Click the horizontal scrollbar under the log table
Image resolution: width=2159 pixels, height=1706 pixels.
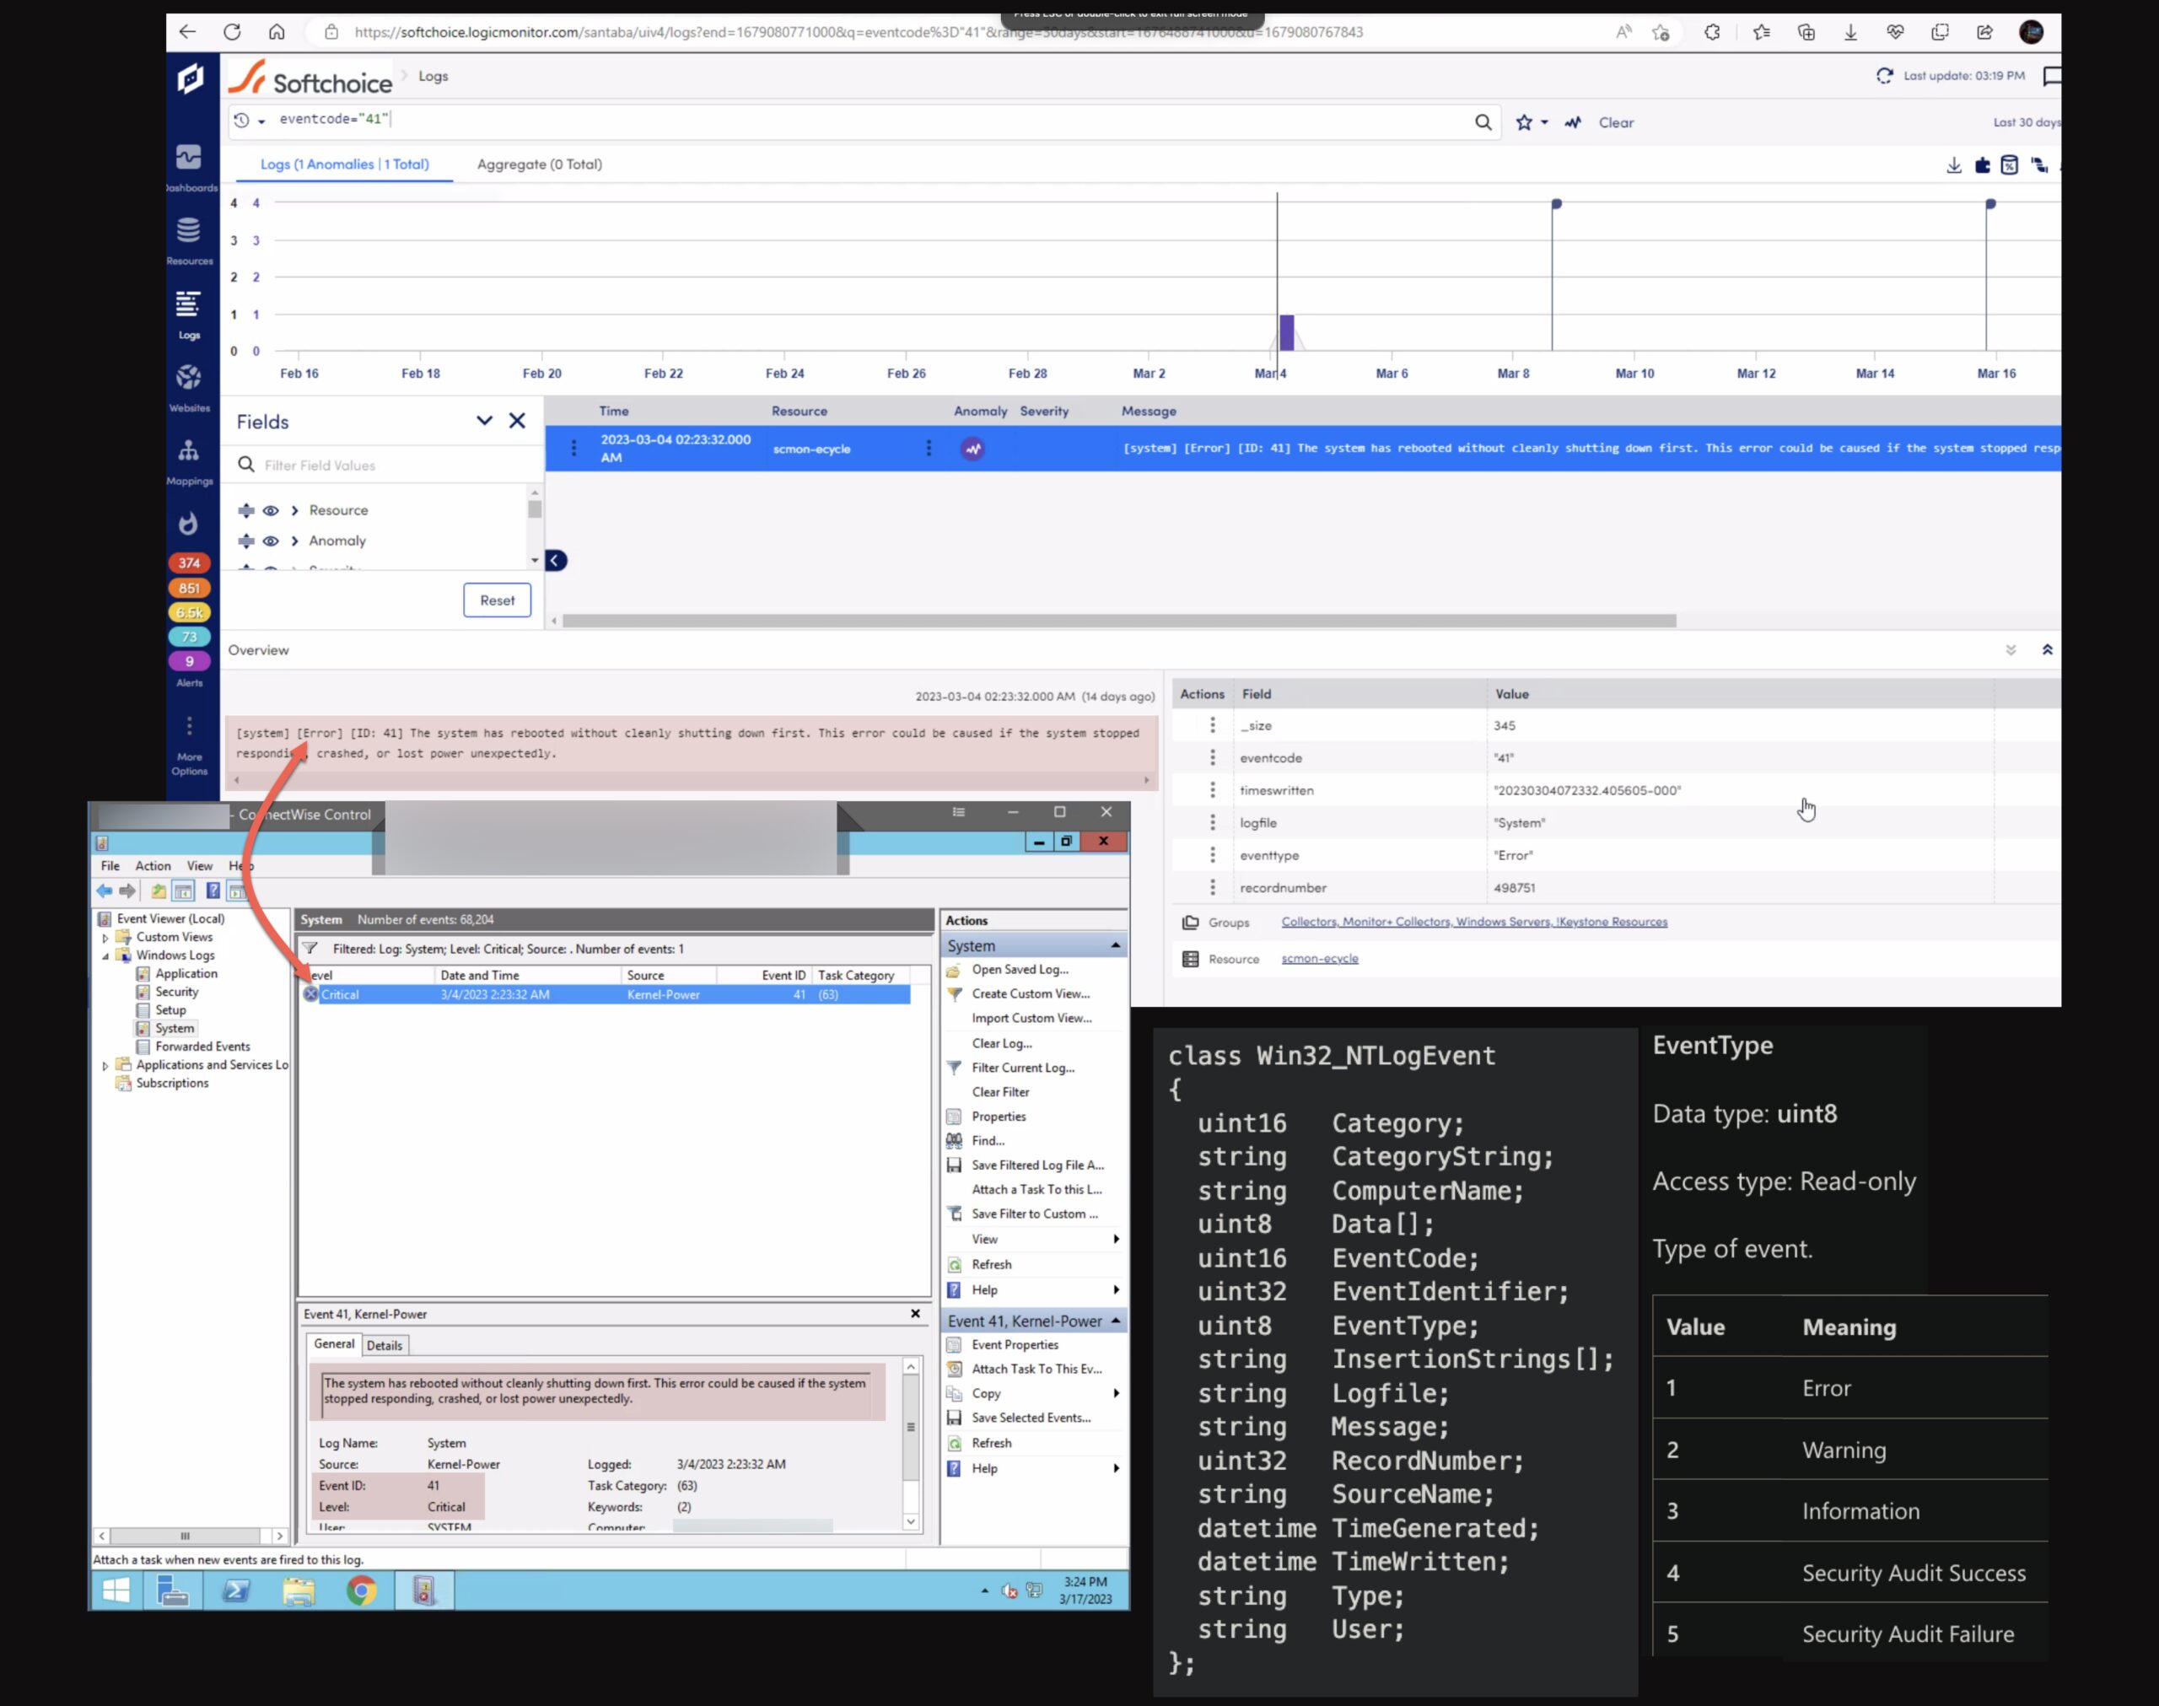pos(1118,622)
